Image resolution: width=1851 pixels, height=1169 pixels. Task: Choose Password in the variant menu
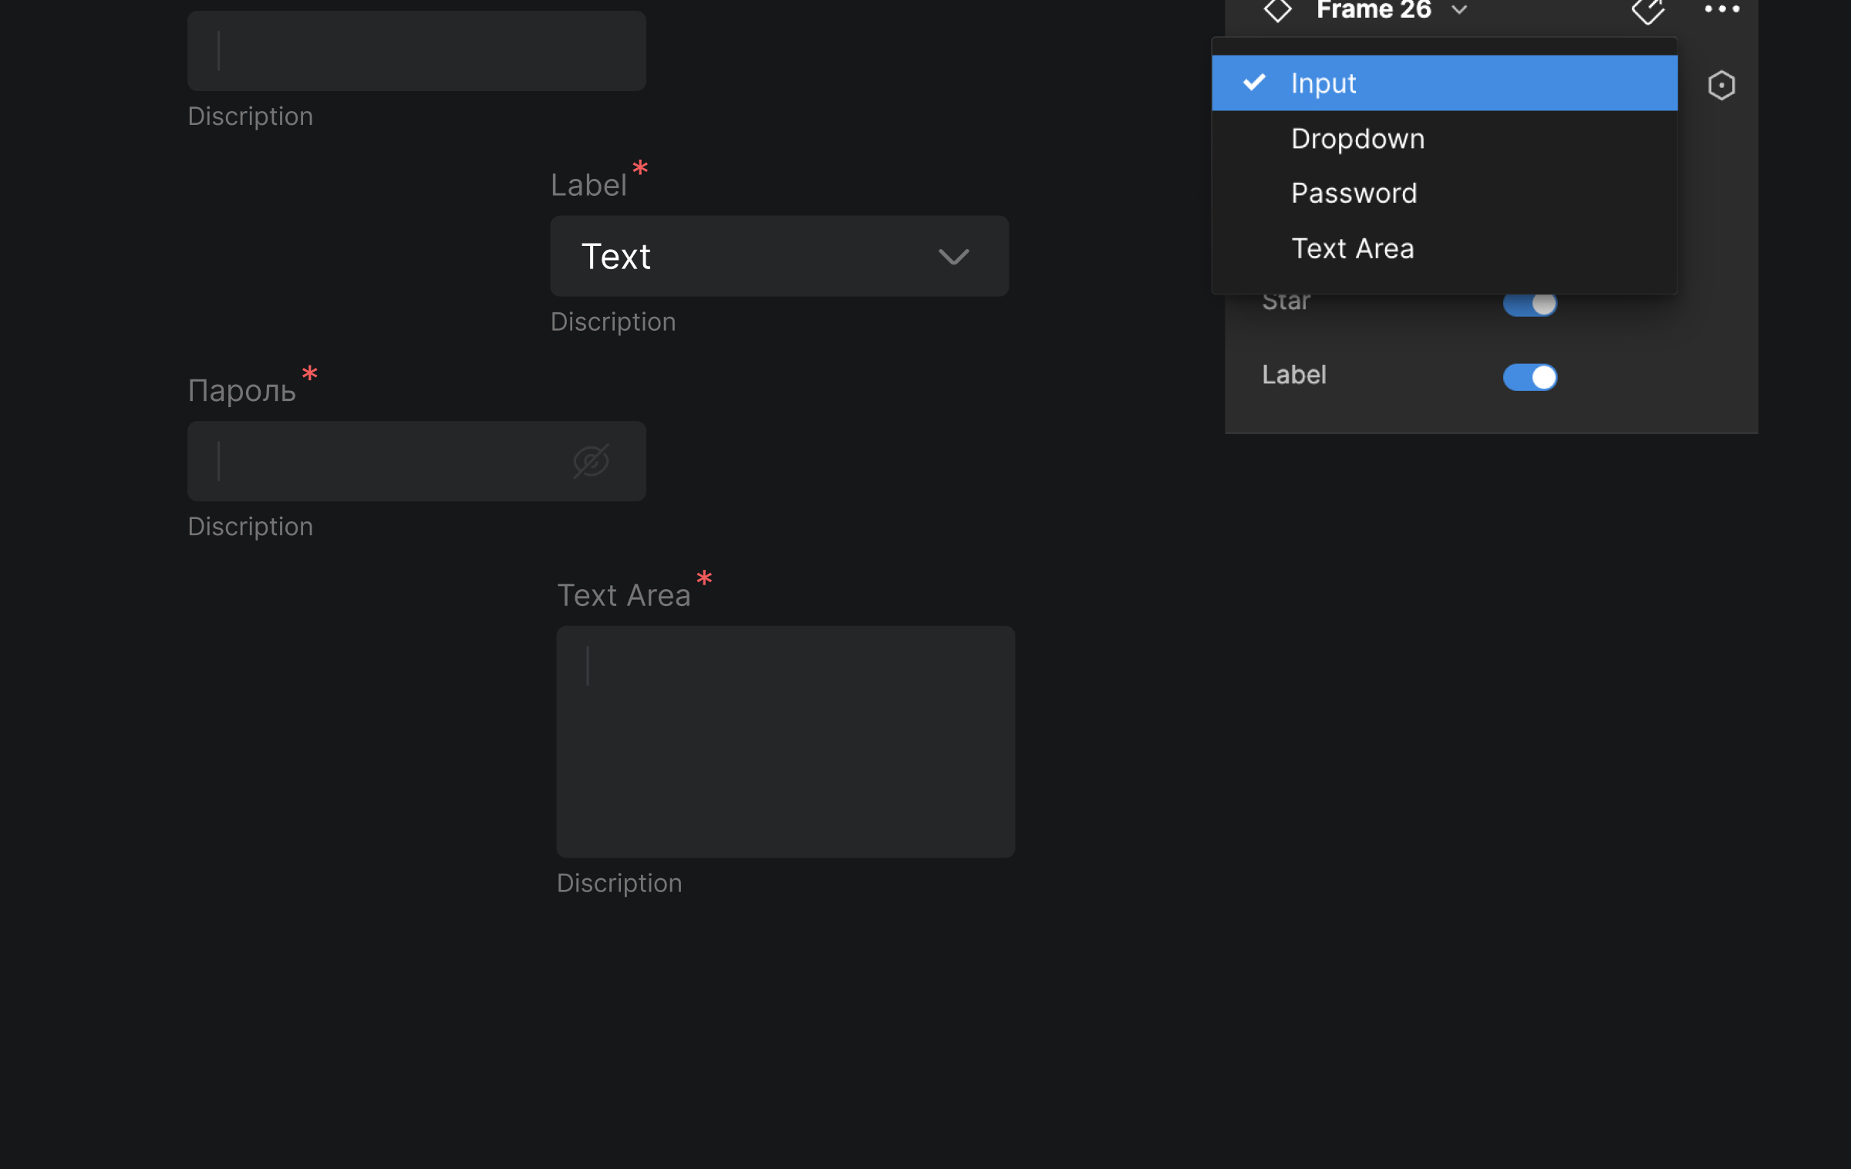point(1354,193)
